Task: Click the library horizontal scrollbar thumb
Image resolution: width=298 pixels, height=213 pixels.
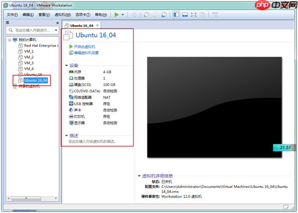Action: 26,199
